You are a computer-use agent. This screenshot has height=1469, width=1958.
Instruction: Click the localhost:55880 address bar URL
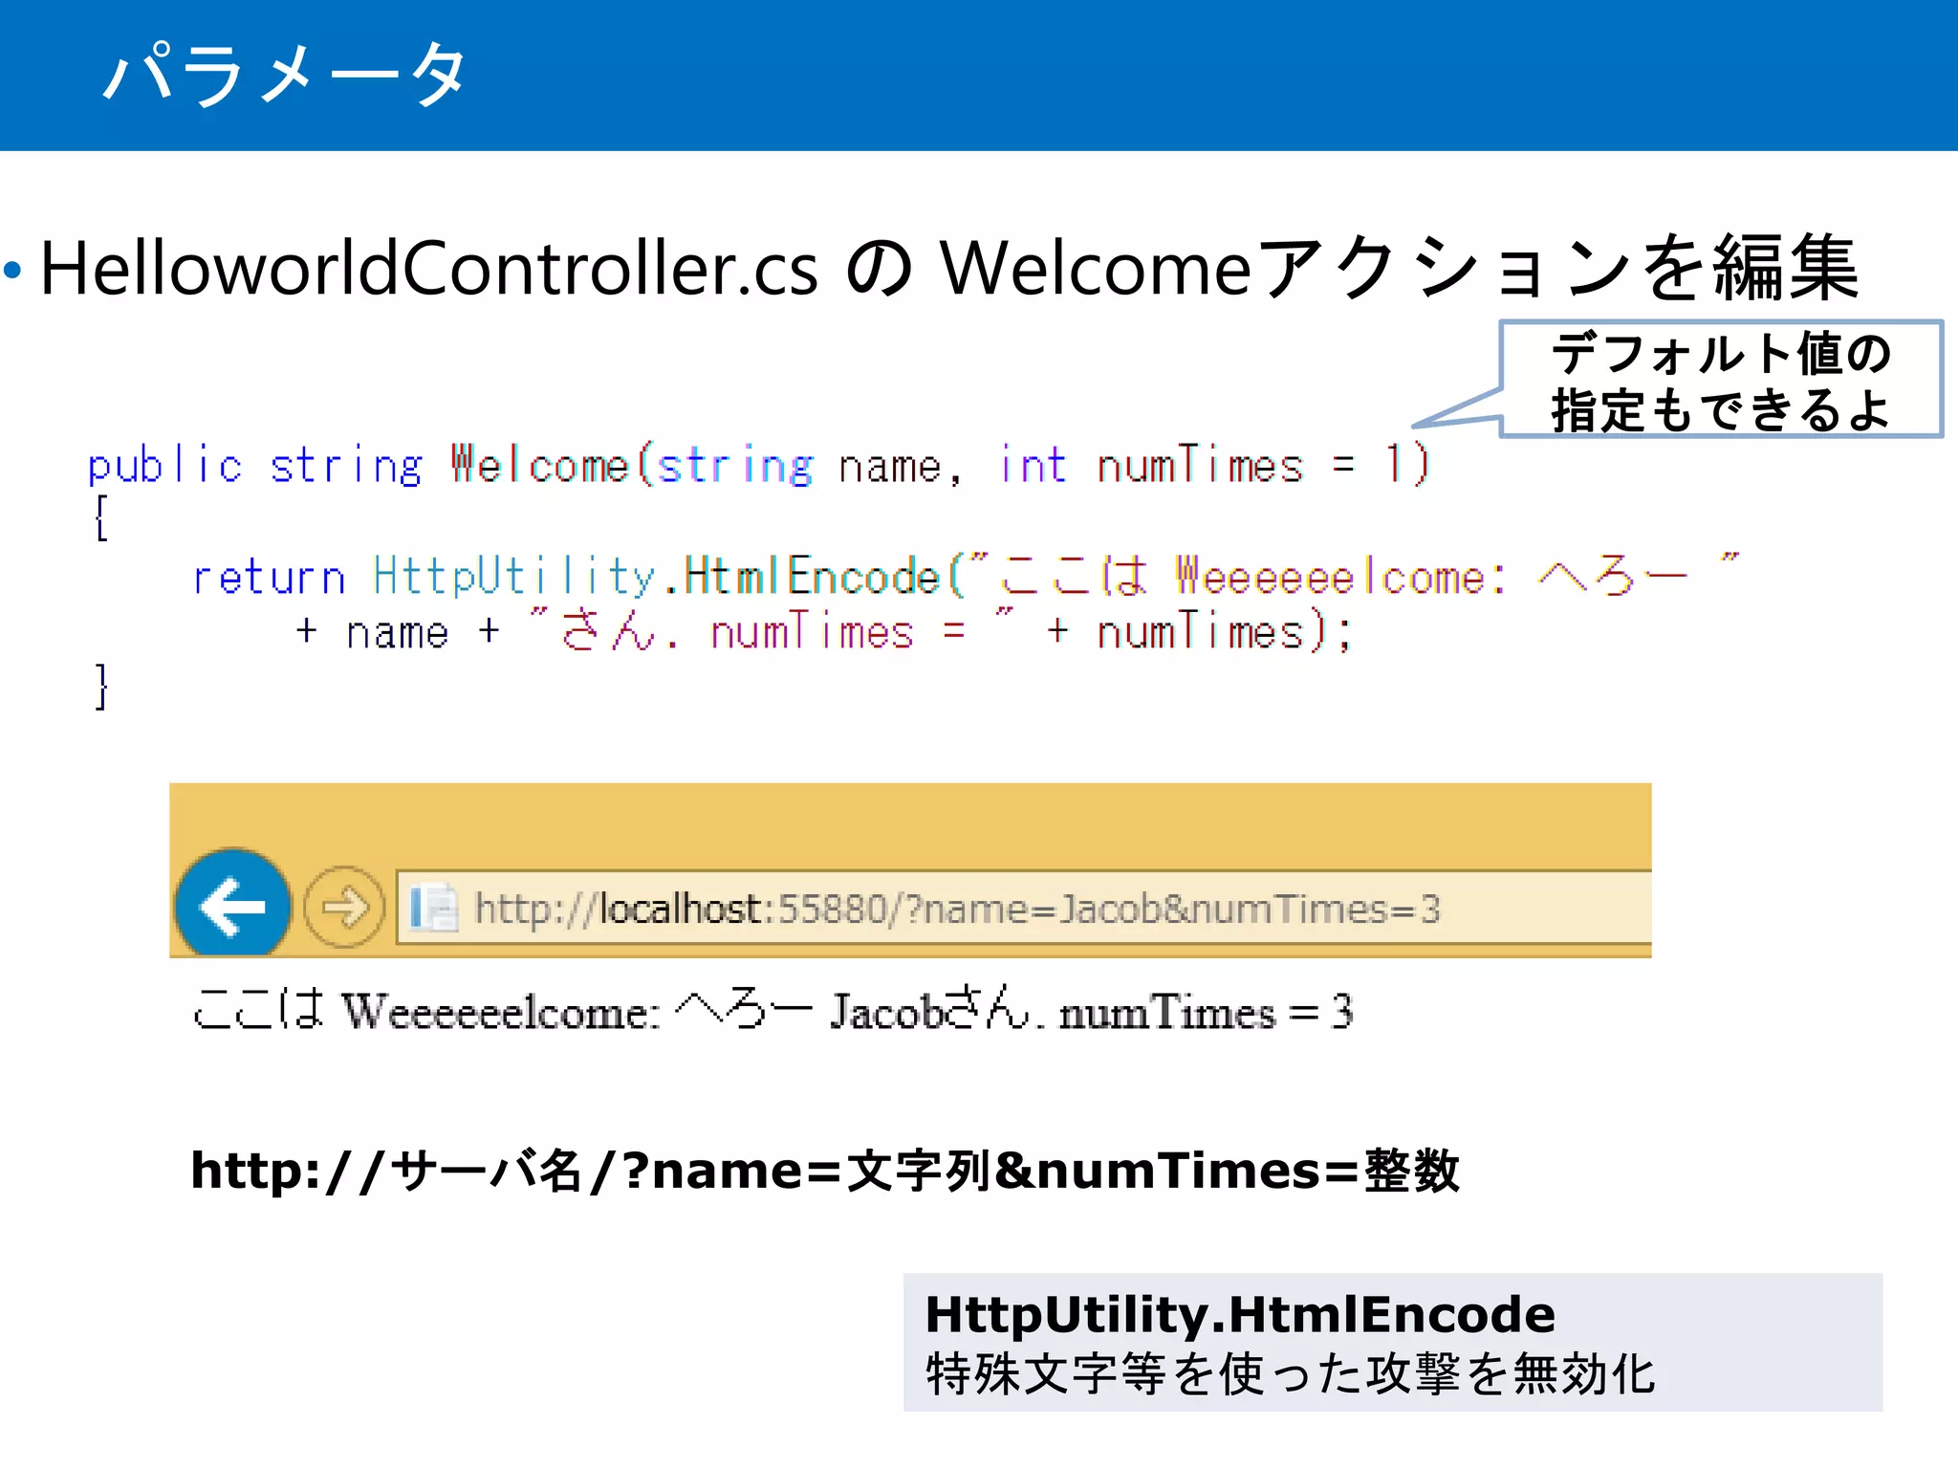[957, 909]
